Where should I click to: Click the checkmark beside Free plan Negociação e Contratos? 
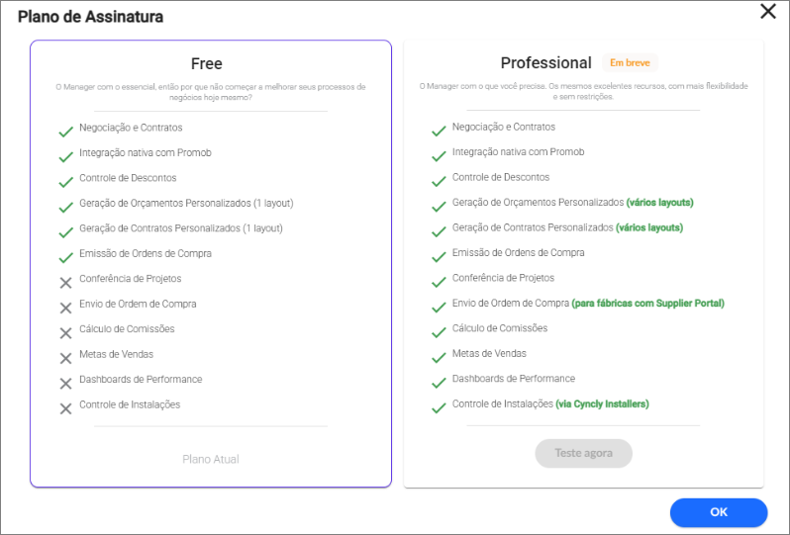(66, 132)
